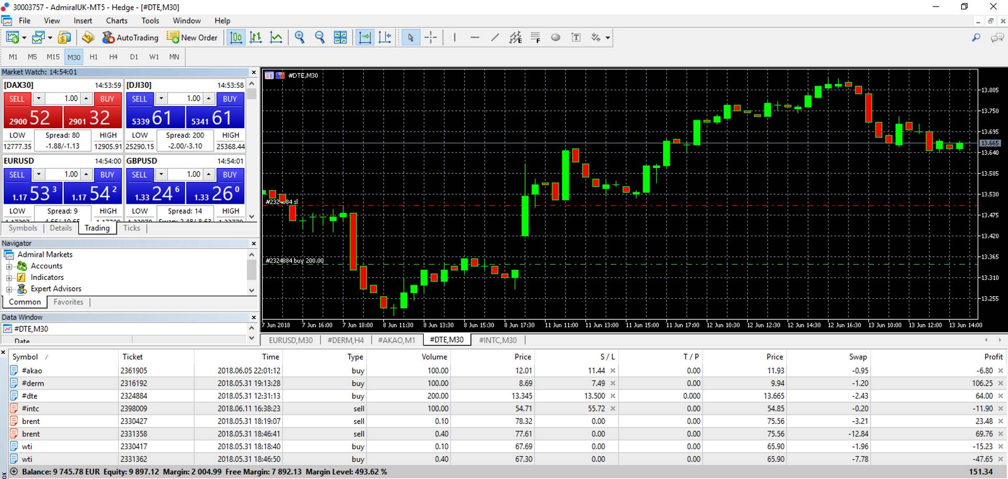Toggle the chart shift option
This screenshot has height=479, width=1008.
(385, 37)
